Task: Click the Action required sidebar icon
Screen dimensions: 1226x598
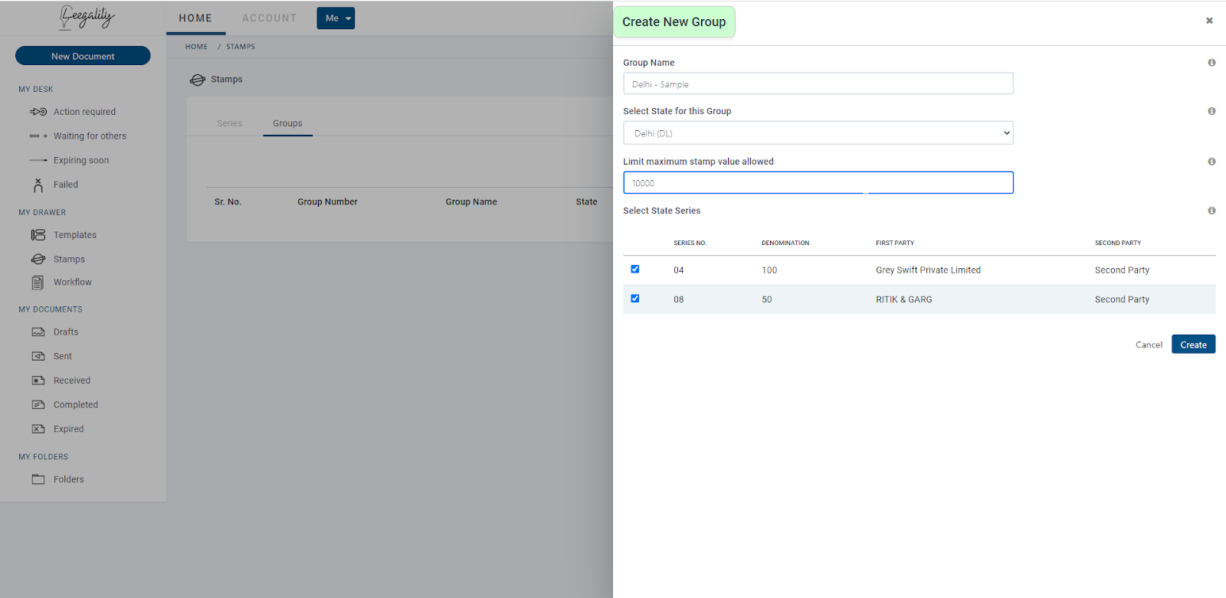Action: point(38,112)
